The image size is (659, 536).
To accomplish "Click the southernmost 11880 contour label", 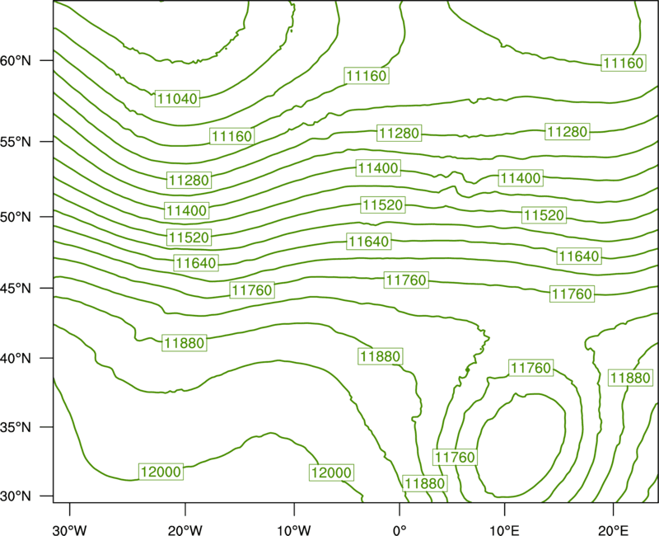I will 424,483.
